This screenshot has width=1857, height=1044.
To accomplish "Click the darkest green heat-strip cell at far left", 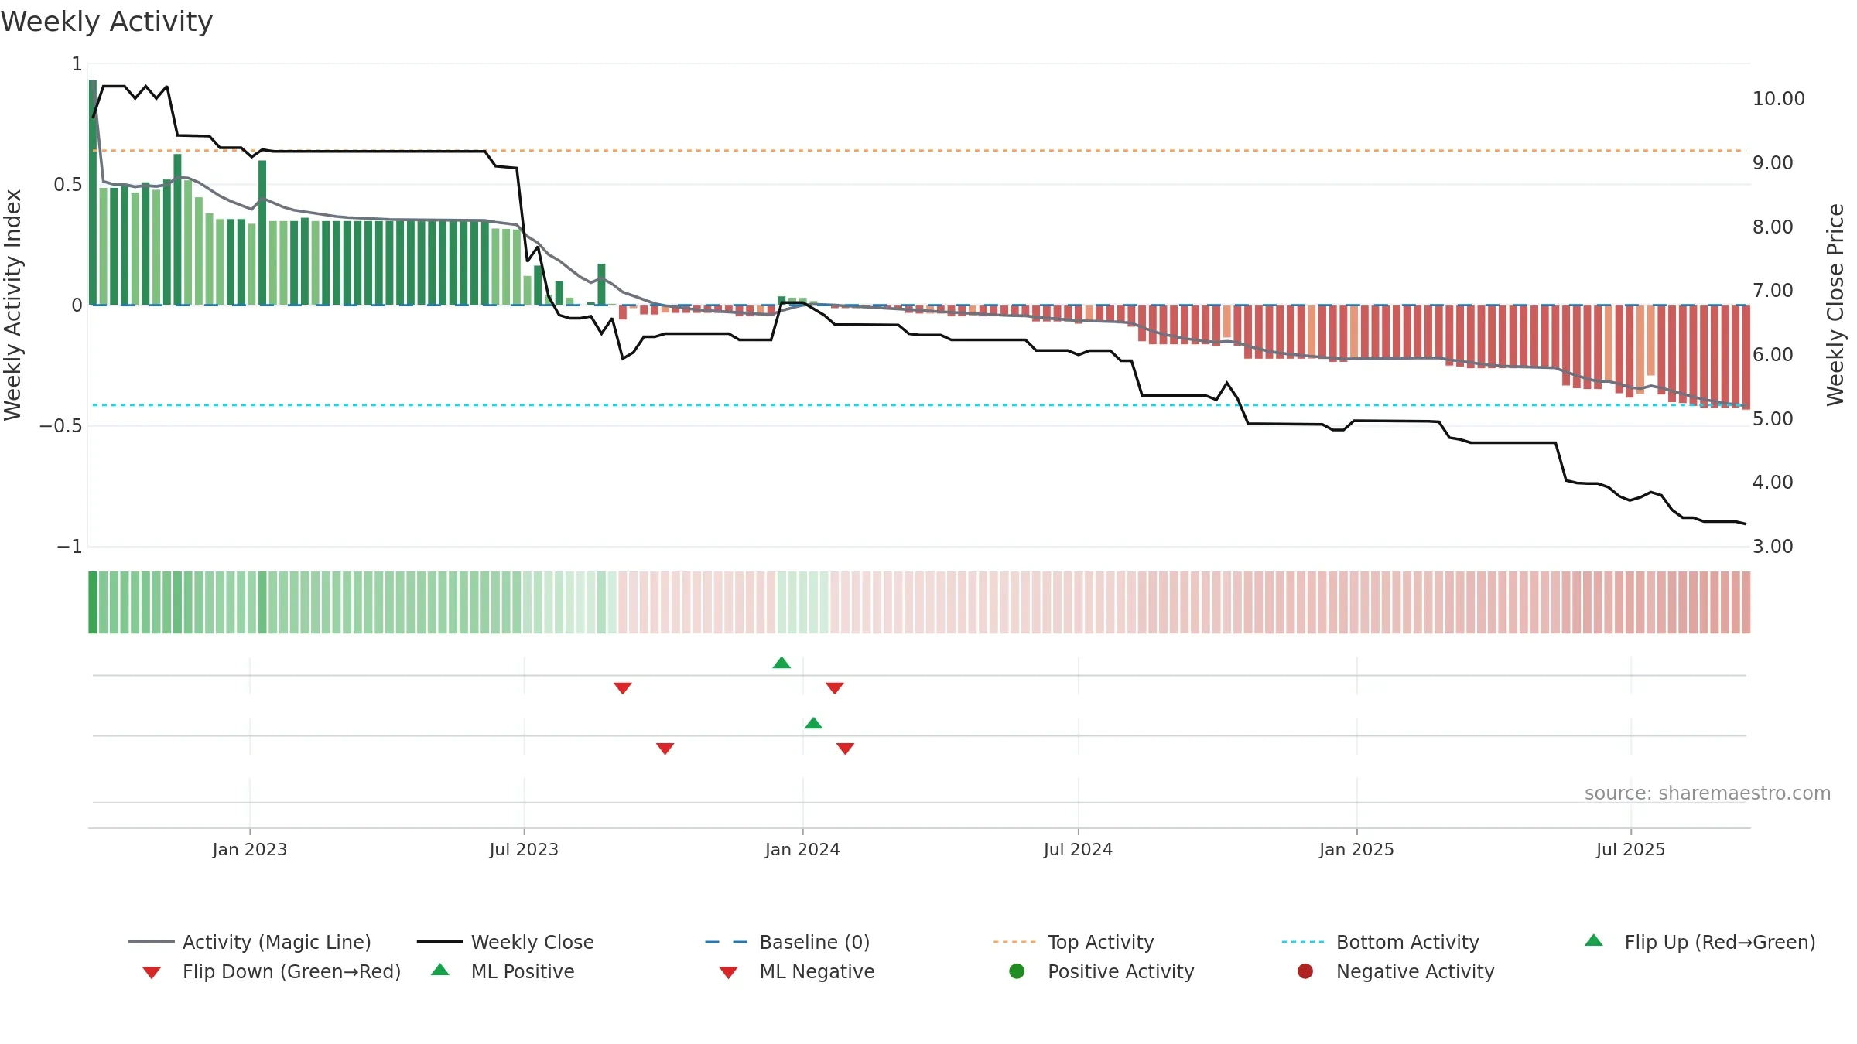I will point(93,602).
